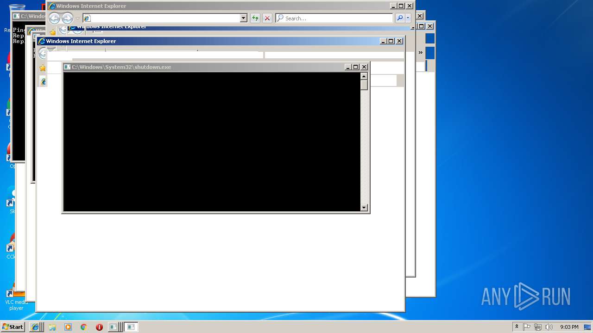Close the rearmost Internet Explorer window on right
The image size is (593, 333).
pyautogui.click(x=430, y=26)
